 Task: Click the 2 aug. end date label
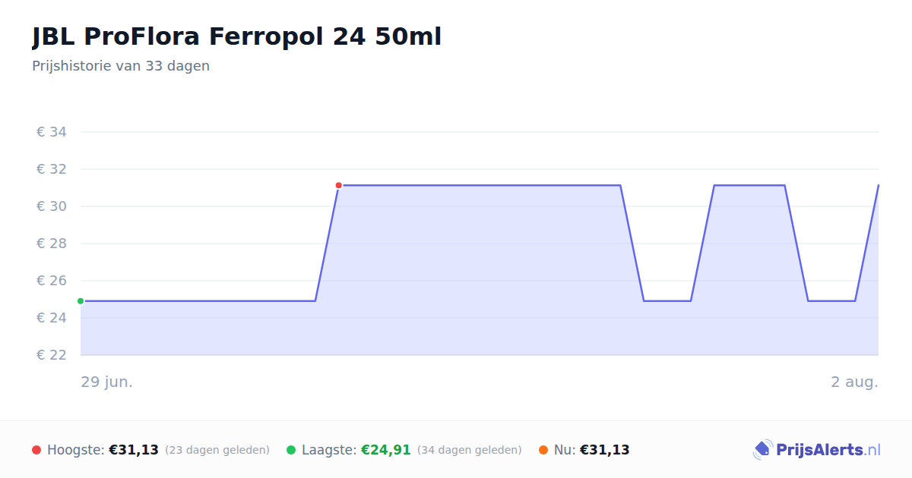point(854,382)
